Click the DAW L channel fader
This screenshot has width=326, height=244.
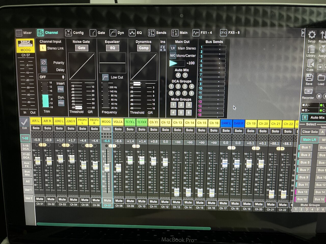[225, 163]
